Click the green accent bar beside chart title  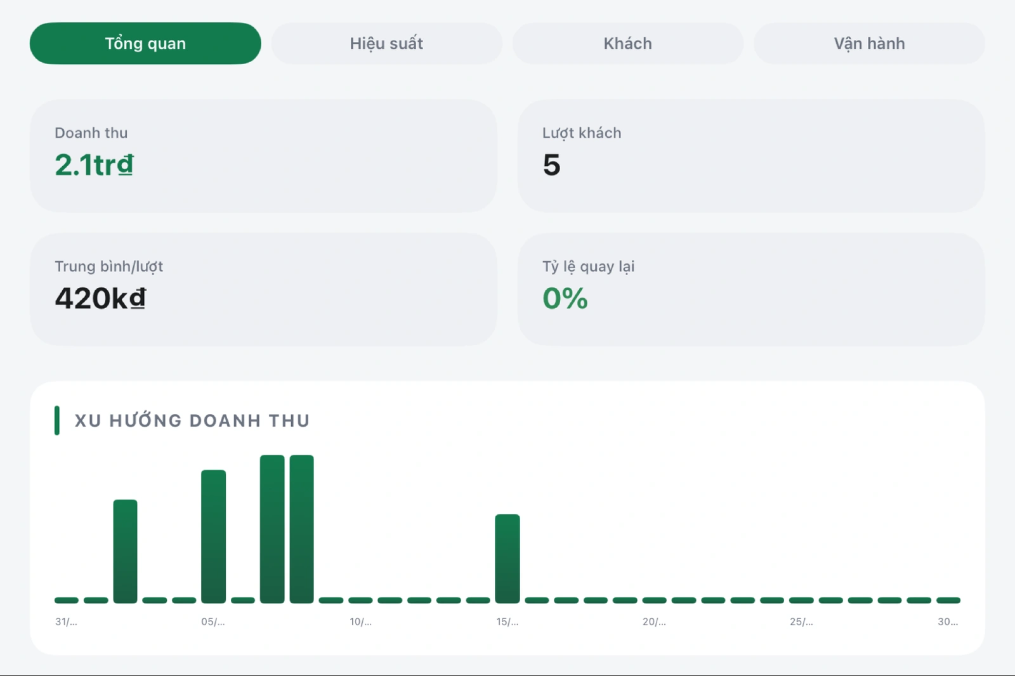(x=57, y=420)
